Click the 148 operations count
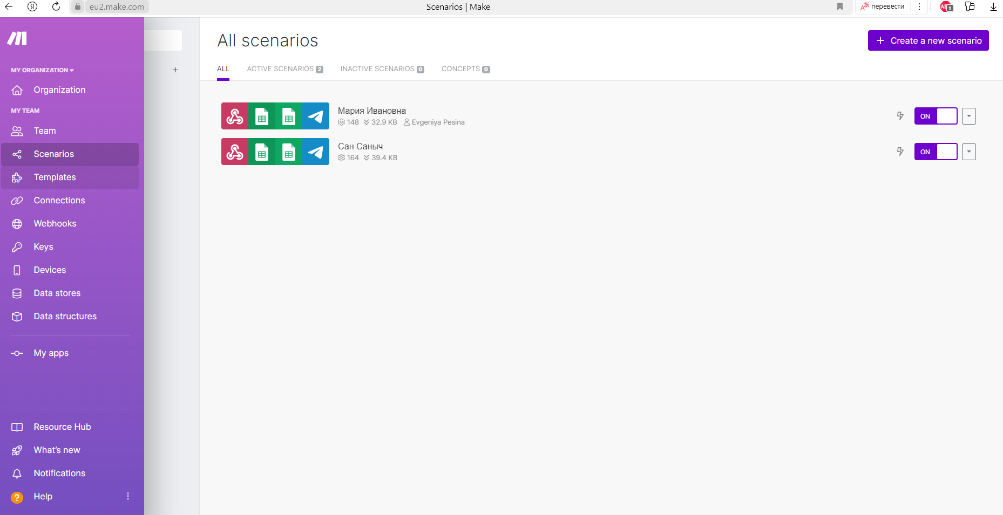This screenshot has width=1003, height=515. tap(353, 122)
